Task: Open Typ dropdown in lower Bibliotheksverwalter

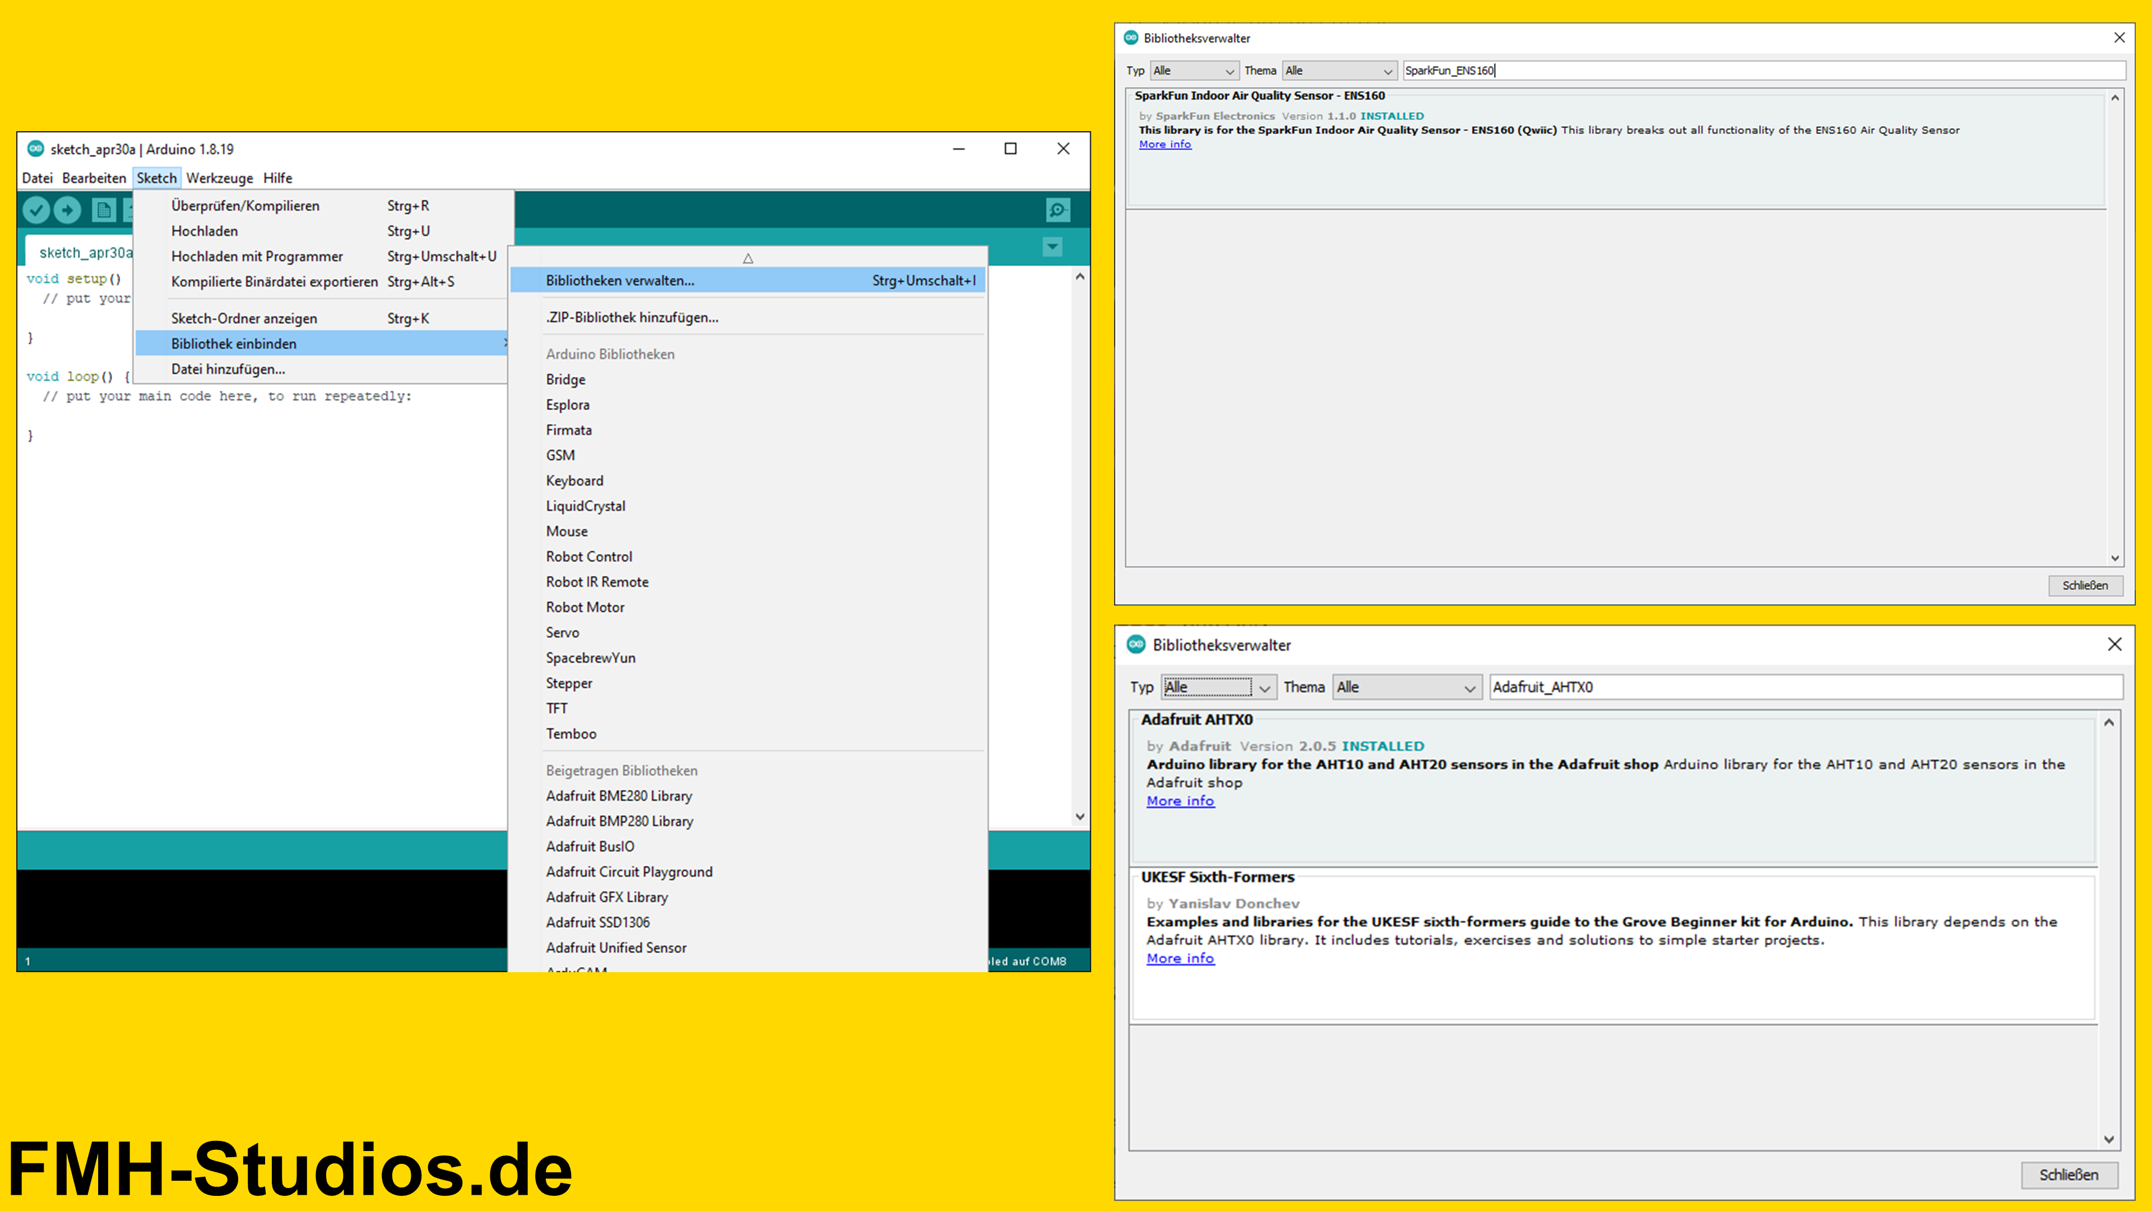Action: pos(1218,687)
